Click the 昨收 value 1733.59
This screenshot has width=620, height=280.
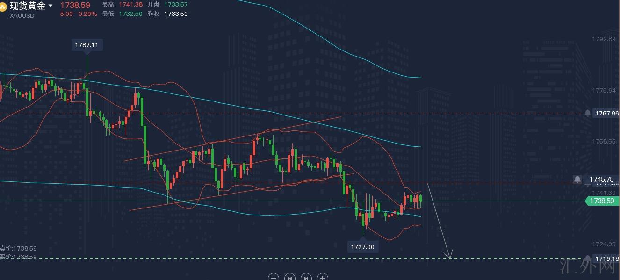(176, 14)
